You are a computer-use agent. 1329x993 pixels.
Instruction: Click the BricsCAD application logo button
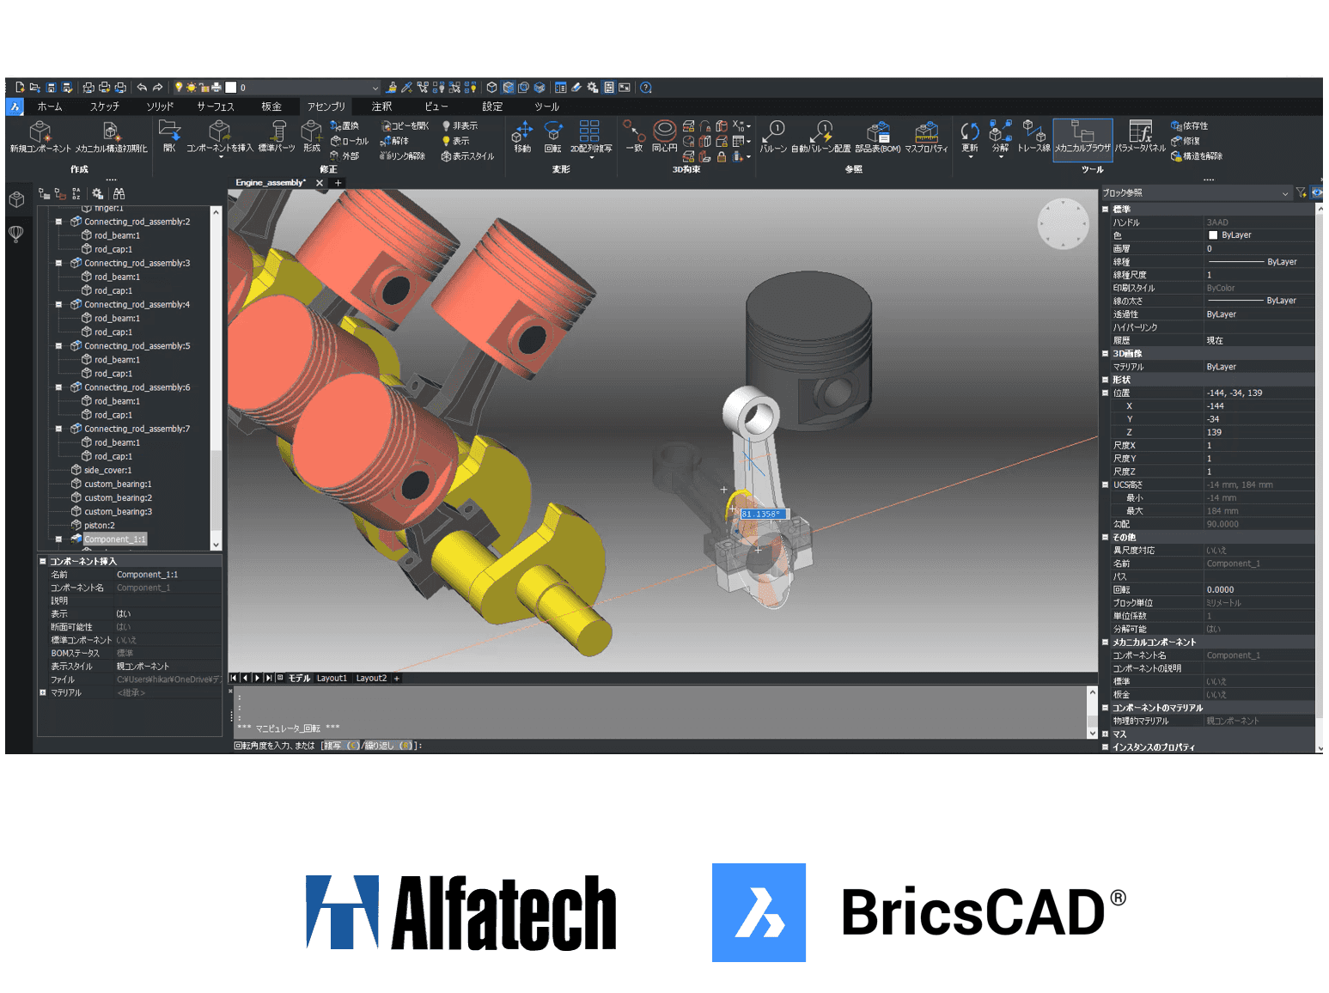tap(15, 107)
